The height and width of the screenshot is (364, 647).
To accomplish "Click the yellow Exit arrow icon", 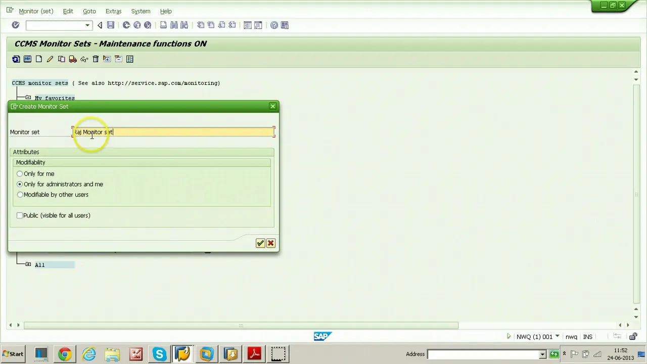I will point(137,25).
